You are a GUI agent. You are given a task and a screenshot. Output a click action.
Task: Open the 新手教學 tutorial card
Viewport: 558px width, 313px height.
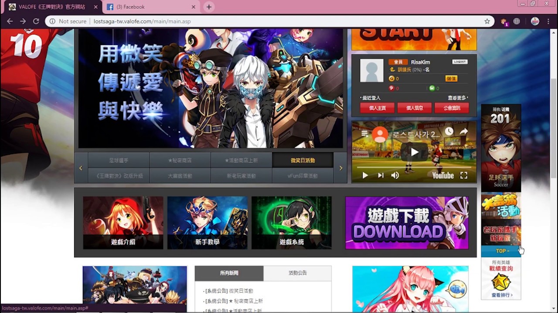point(207,223)
